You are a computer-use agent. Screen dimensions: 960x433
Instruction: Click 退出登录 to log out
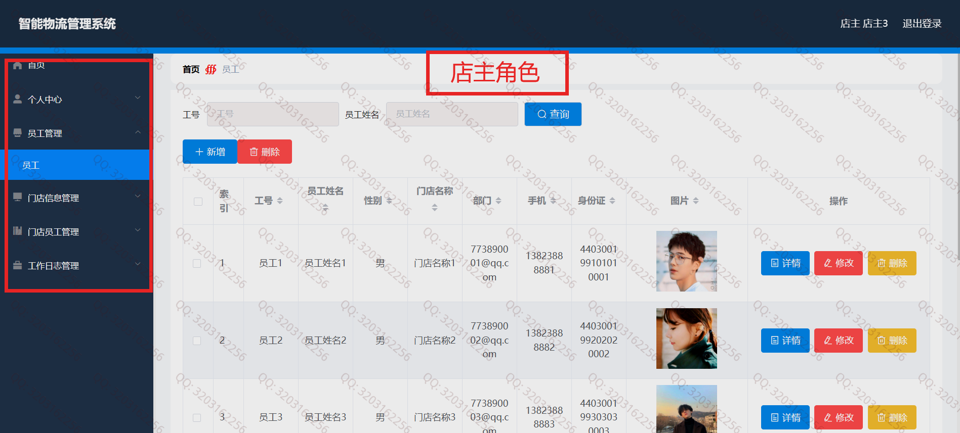point(922,24)
